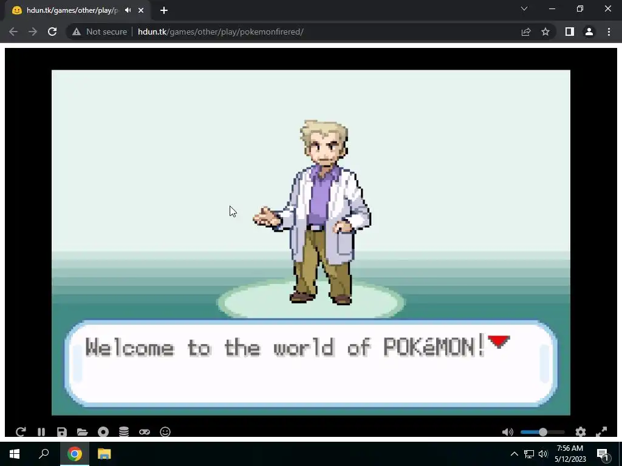Share this page from address bar

click(526, 32)
